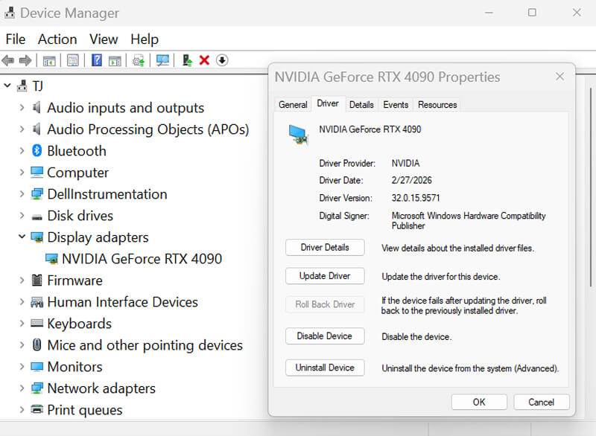Switch to the Details tab
This screenshot has width=596, height=436.
coord(361,104)
